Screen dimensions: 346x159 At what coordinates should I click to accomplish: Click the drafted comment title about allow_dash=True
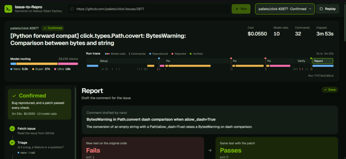tap(151, 120)
